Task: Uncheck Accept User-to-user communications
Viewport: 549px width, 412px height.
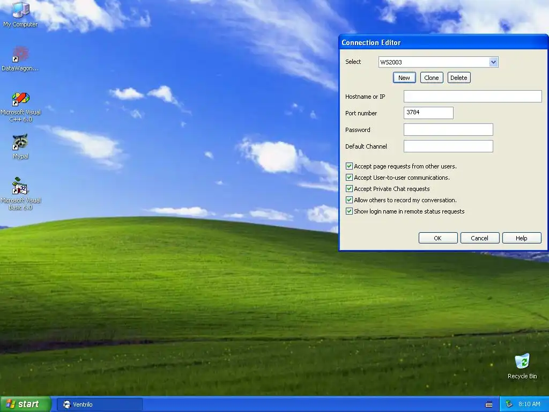Action: 349,177
